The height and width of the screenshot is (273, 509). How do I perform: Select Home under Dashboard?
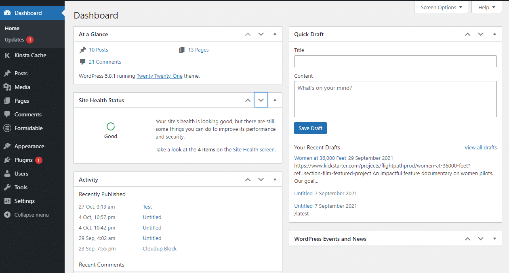12,28
